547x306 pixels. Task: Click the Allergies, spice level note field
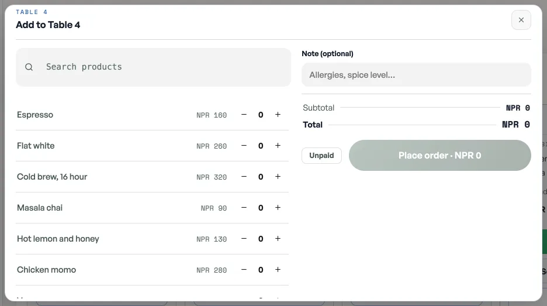coord(416,75)
